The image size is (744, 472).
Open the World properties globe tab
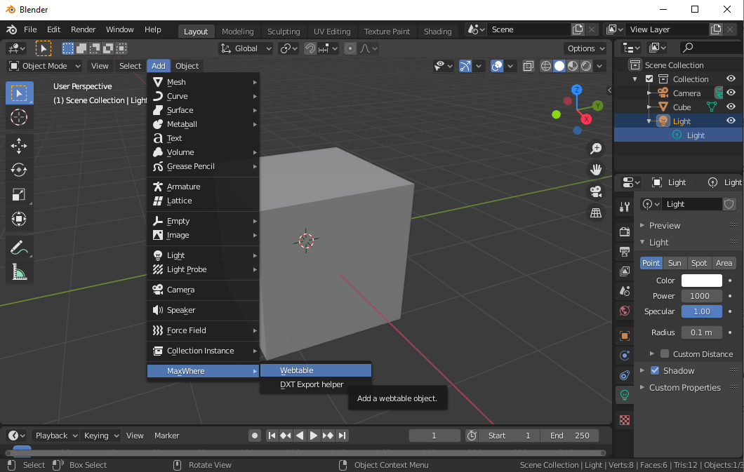(x=625, y=311)
